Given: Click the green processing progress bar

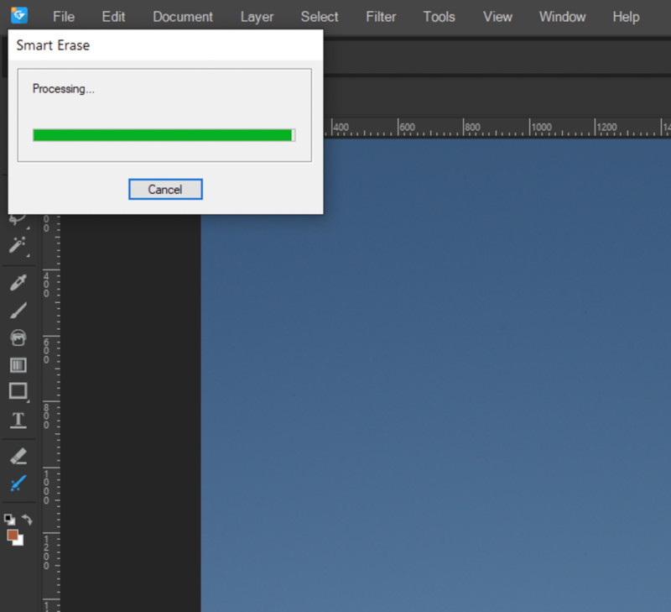Looking at the screenshot, I should pos(163,135).
